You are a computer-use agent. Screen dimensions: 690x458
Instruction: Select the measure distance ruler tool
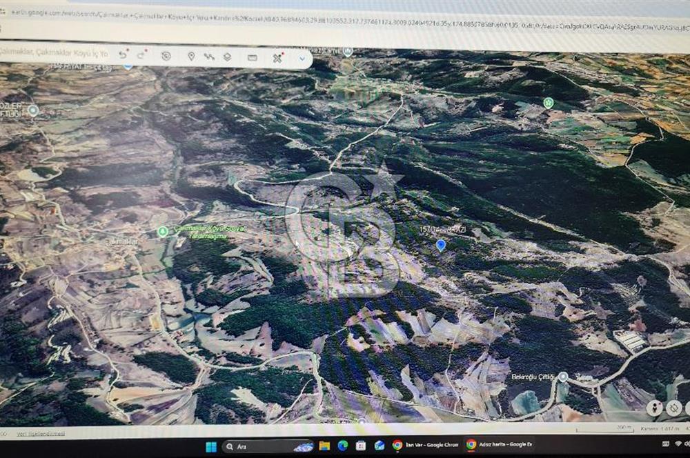point(277,59)
